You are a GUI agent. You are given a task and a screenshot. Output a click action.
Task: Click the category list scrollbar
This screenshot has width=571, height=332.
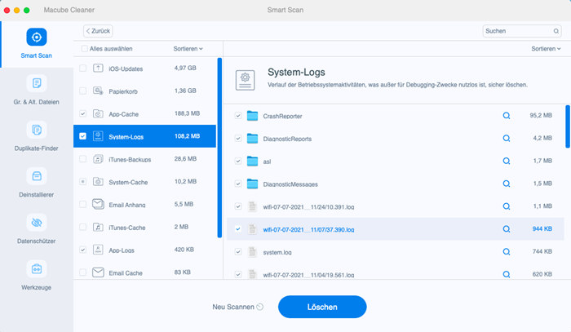coord(219,148)
